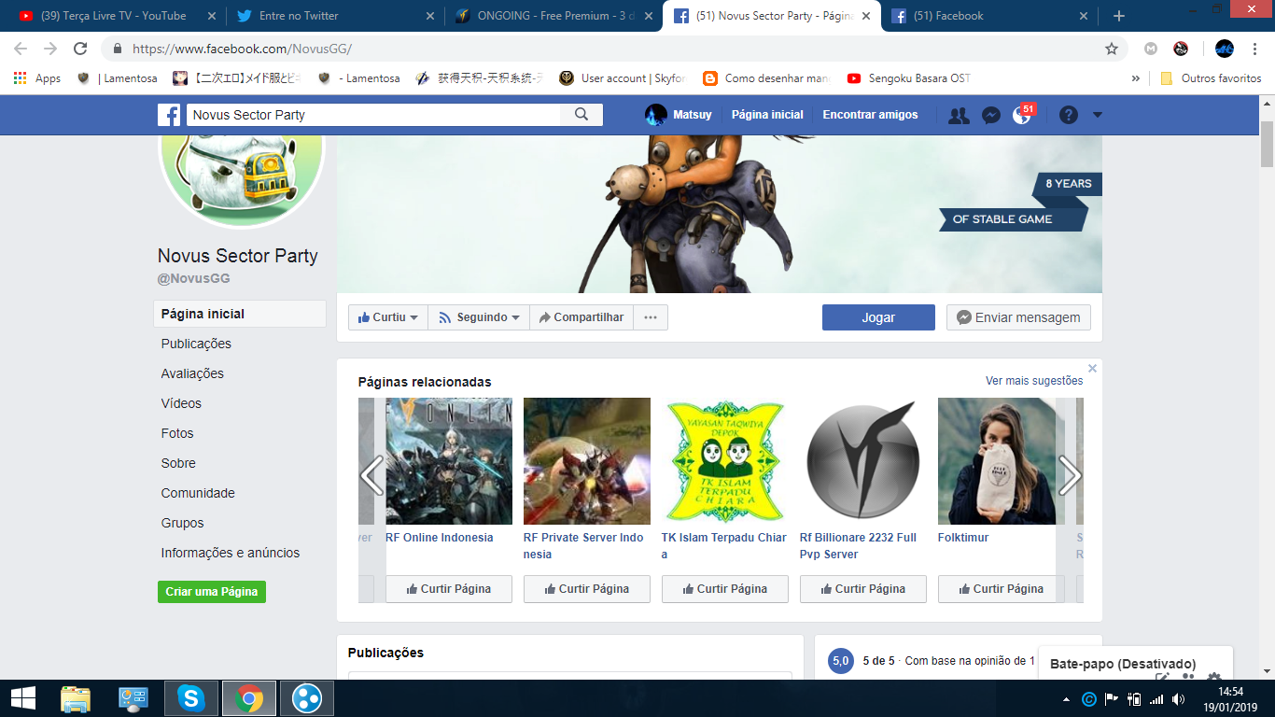Open the Windows Start button

[x=23, y=698]
